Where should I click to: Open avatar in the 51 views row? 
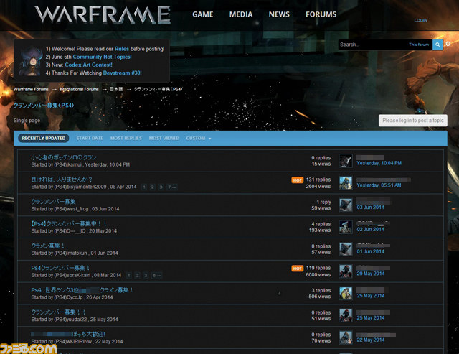(x=346, y=315)
